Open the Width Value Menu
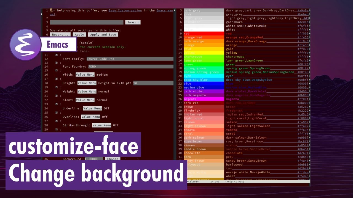The image size is (353, 198). [x=85, y=75]
